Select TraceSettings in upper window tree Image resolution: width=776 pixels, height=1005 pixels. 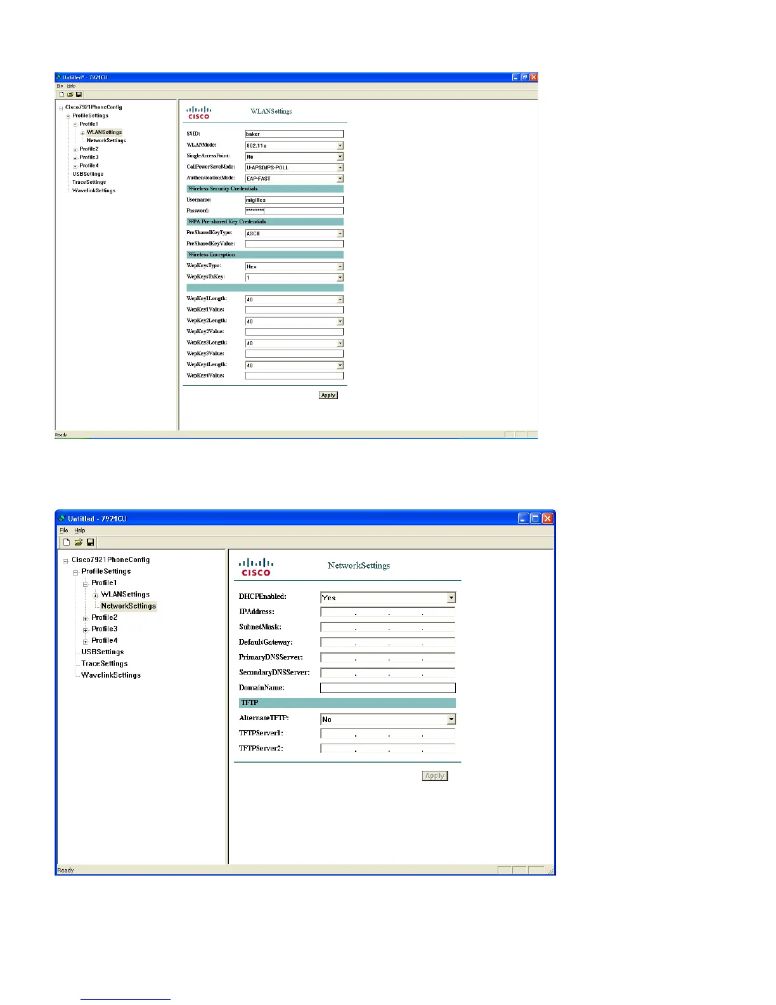tap(89, 182)
